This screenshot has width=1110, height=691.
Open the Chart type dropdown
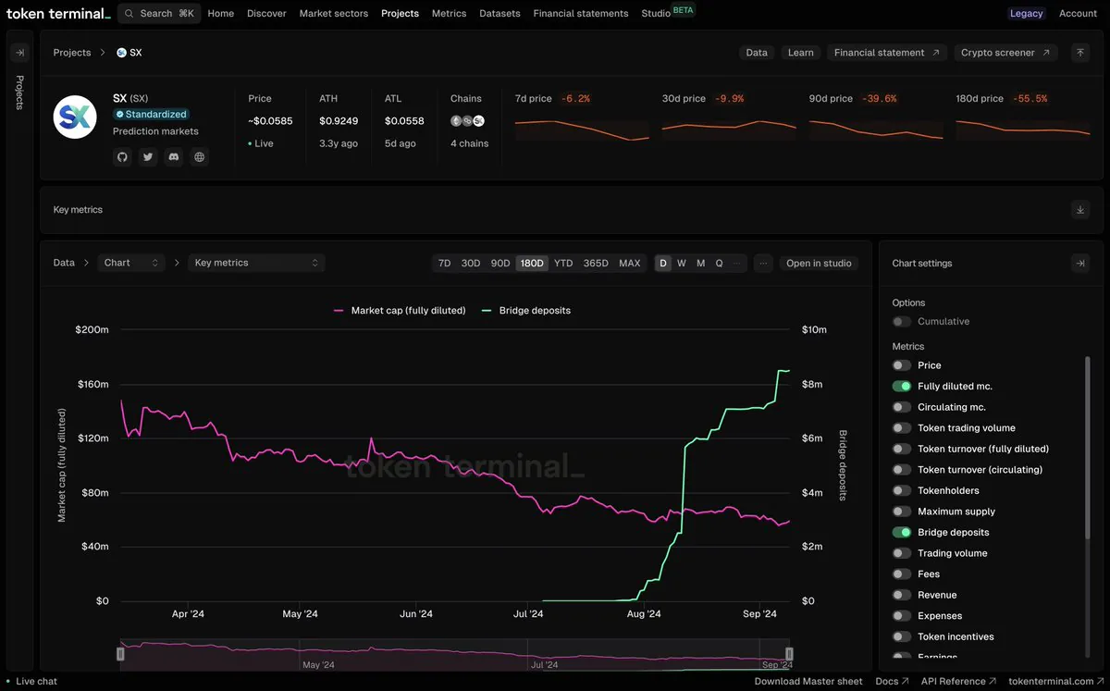[130, 263]
